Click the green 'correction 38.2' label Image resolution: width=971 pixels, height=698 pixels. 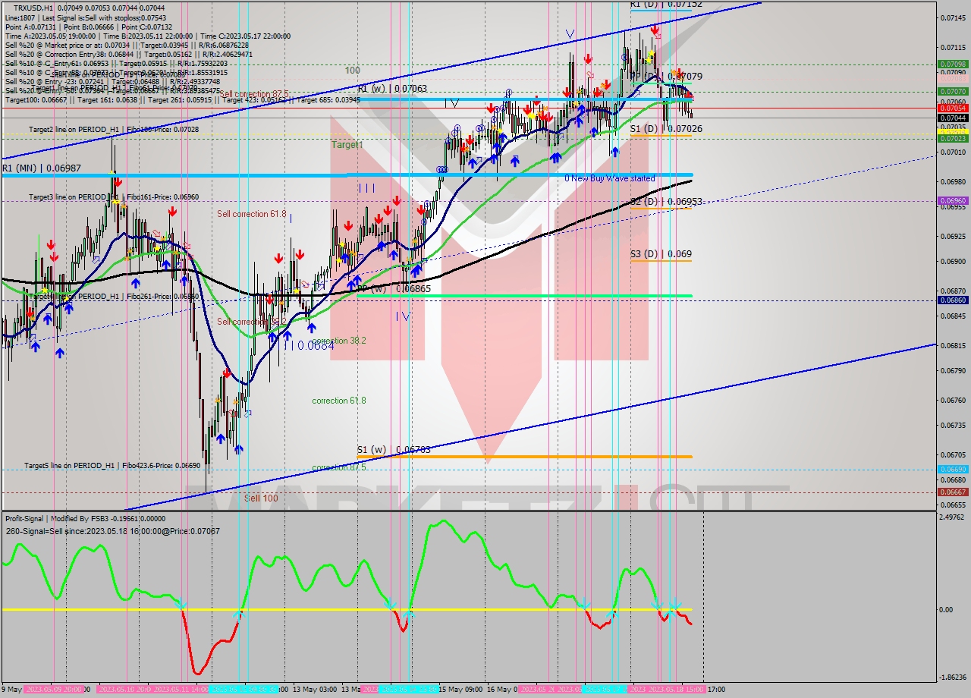[x=339, y=341]
